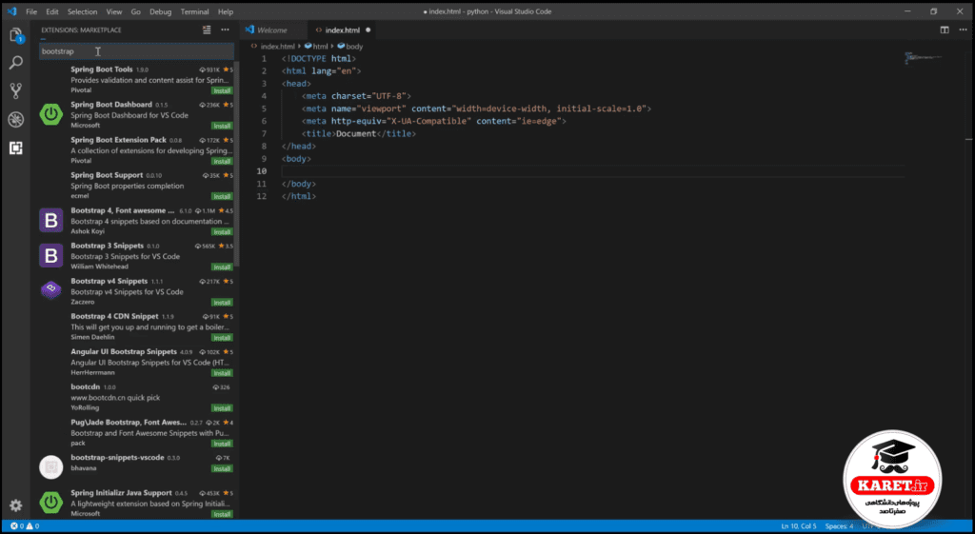Image resolution: width=975 pixels, height=534 pixels.
Task: Expand the html breadcrumb item
Action: click(x=316, y=46)
